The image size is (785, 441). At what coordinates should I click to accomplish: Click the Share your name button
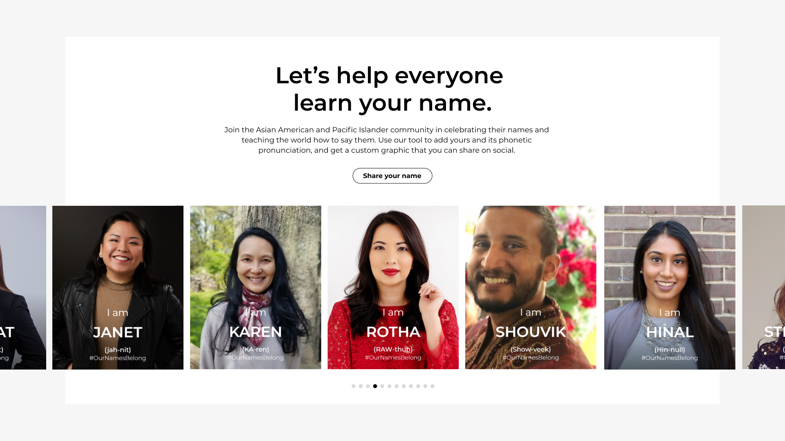pos(392,176)
